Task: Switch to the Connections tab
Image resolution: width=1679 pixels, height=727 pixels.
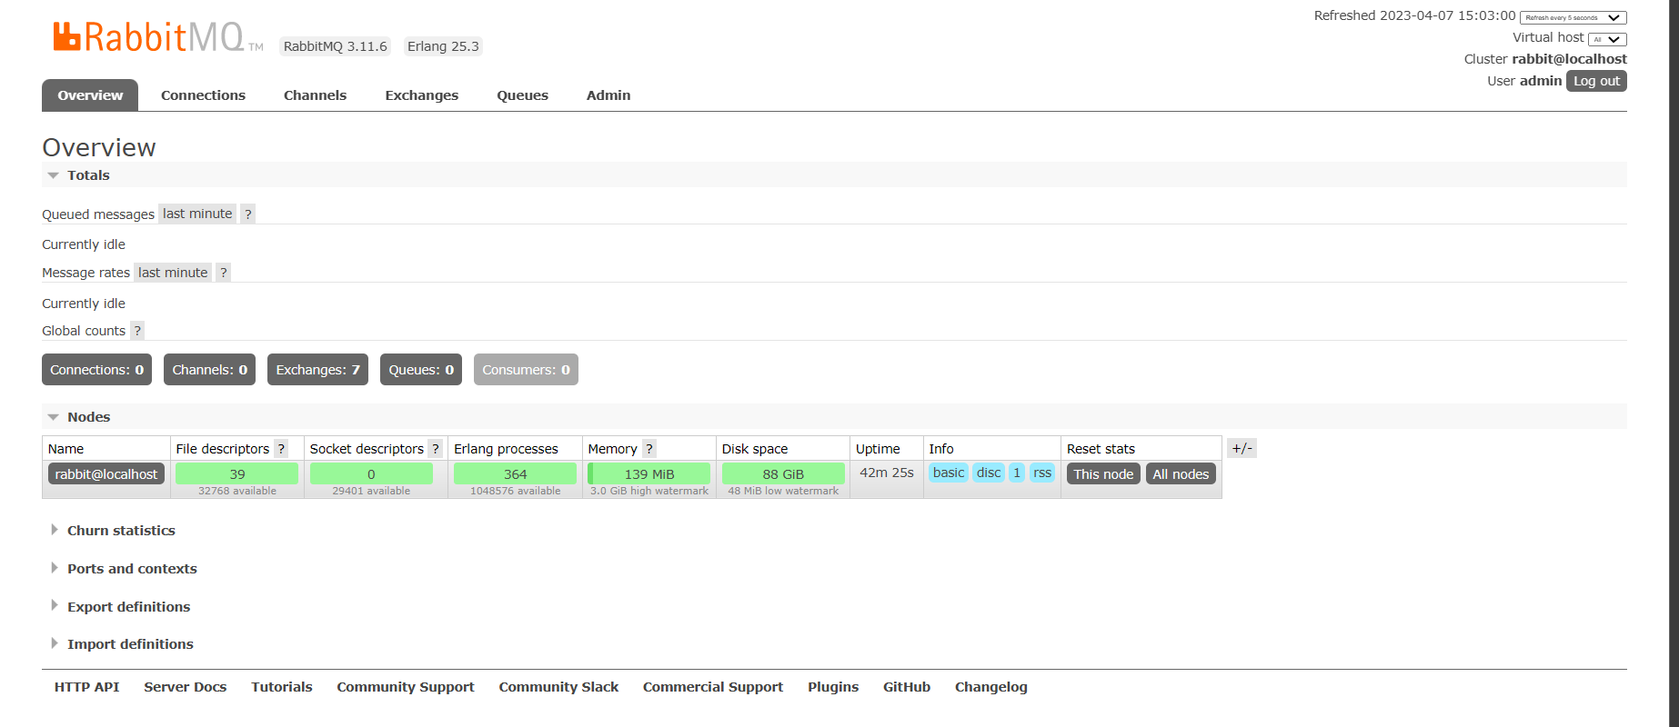Action: [203, 95]
